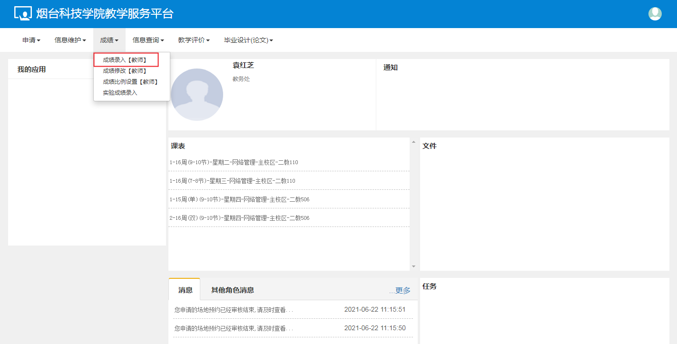Collapse the 成绩 dropdown menu
The height and width of the screenshot is (344, 677).
[x=109, y=40]
